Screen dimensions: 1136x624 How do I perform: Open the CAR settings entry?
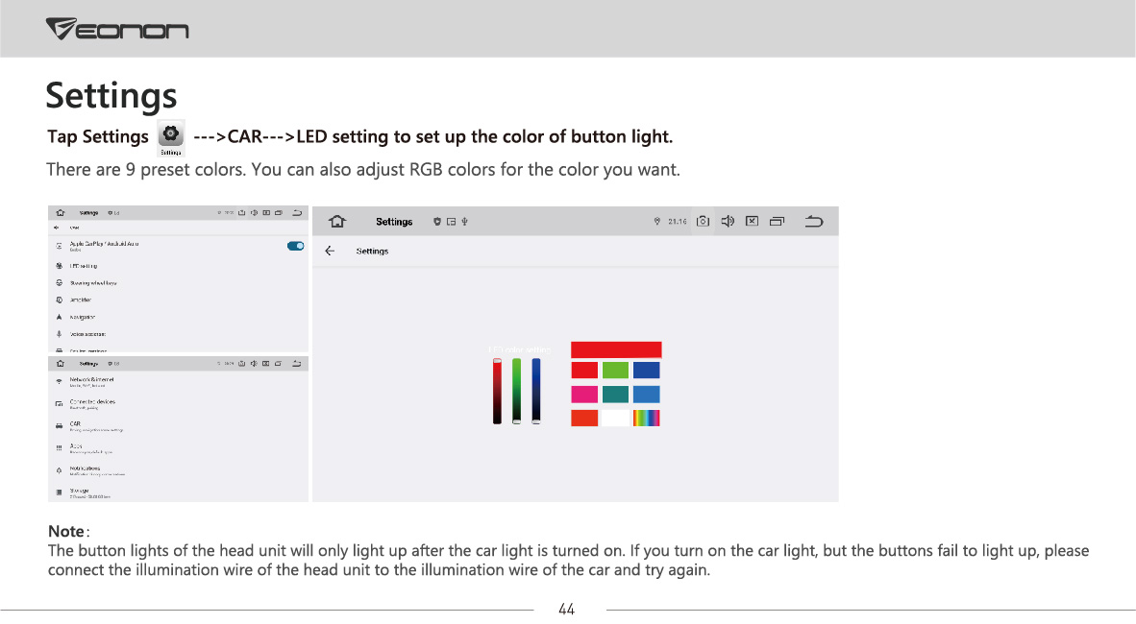coord(178,426)
